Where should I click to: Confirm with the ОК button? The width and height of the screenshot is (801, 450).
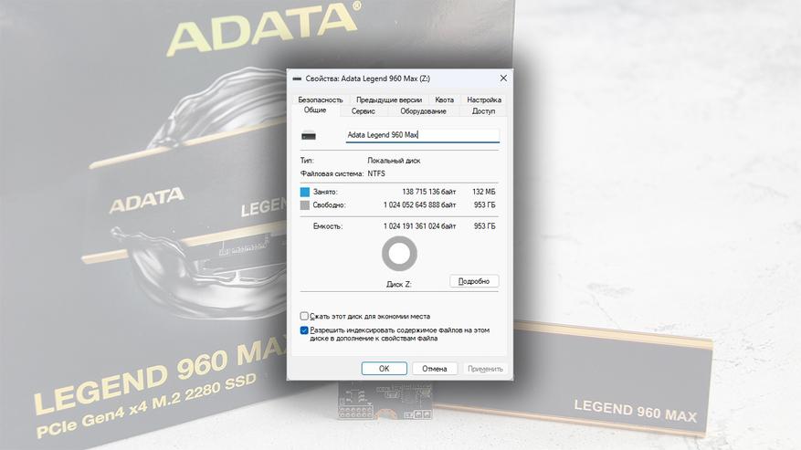(385, 368)
